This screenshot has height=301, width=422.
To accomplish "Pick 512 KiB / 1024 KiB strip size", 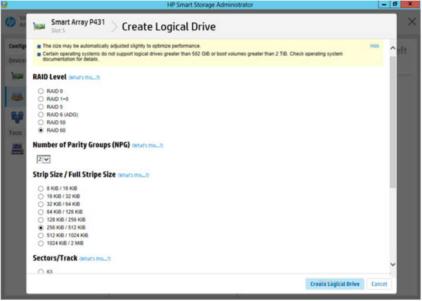I will [40, 236].
